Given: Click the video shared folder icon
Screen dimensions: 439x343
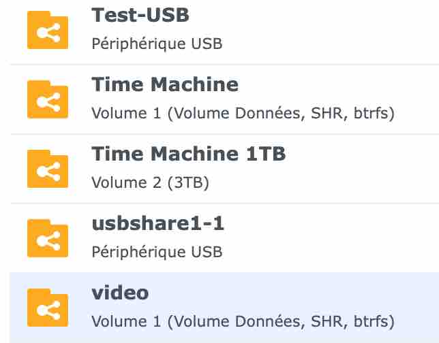Looking at the screenshot, I should coord(48,308).
